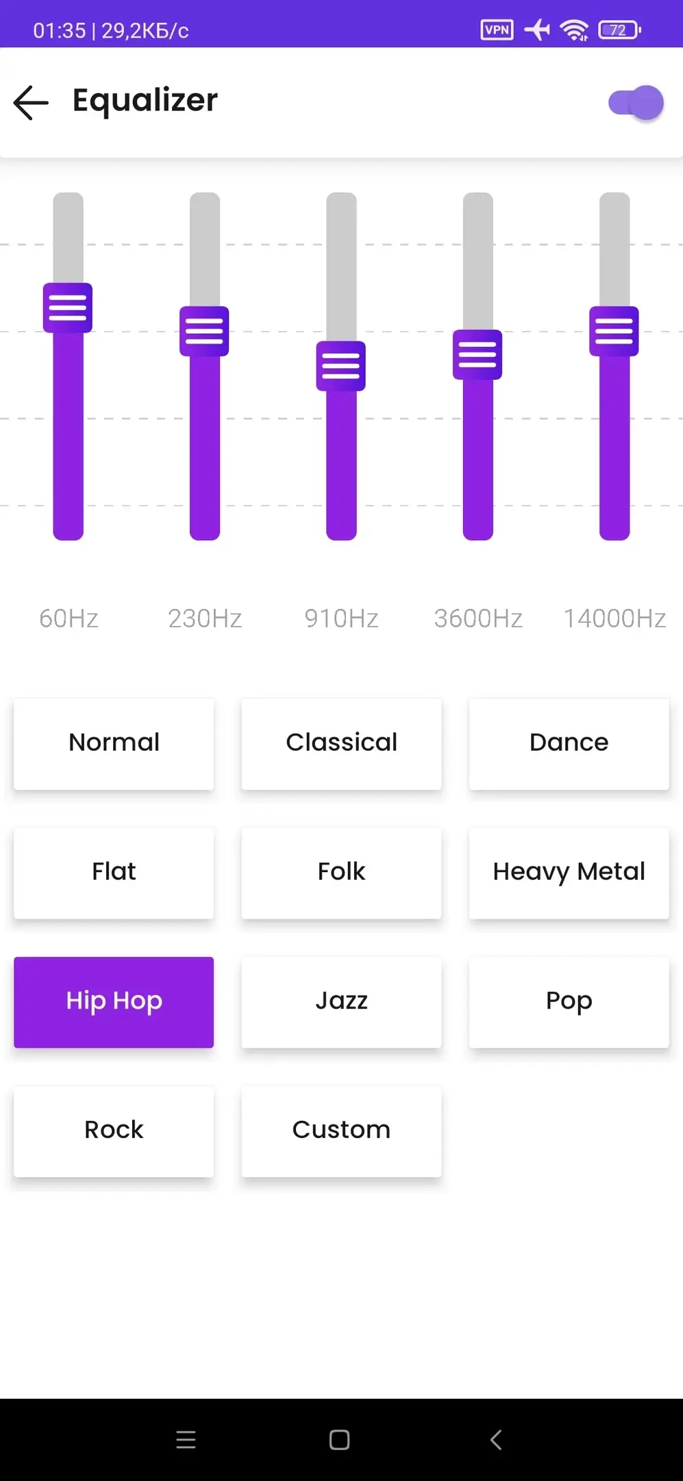Image resolution: width=683 pixels, height=1481 pixels.
Task: Switch to the Flat preset
Action: click(114, 872)
